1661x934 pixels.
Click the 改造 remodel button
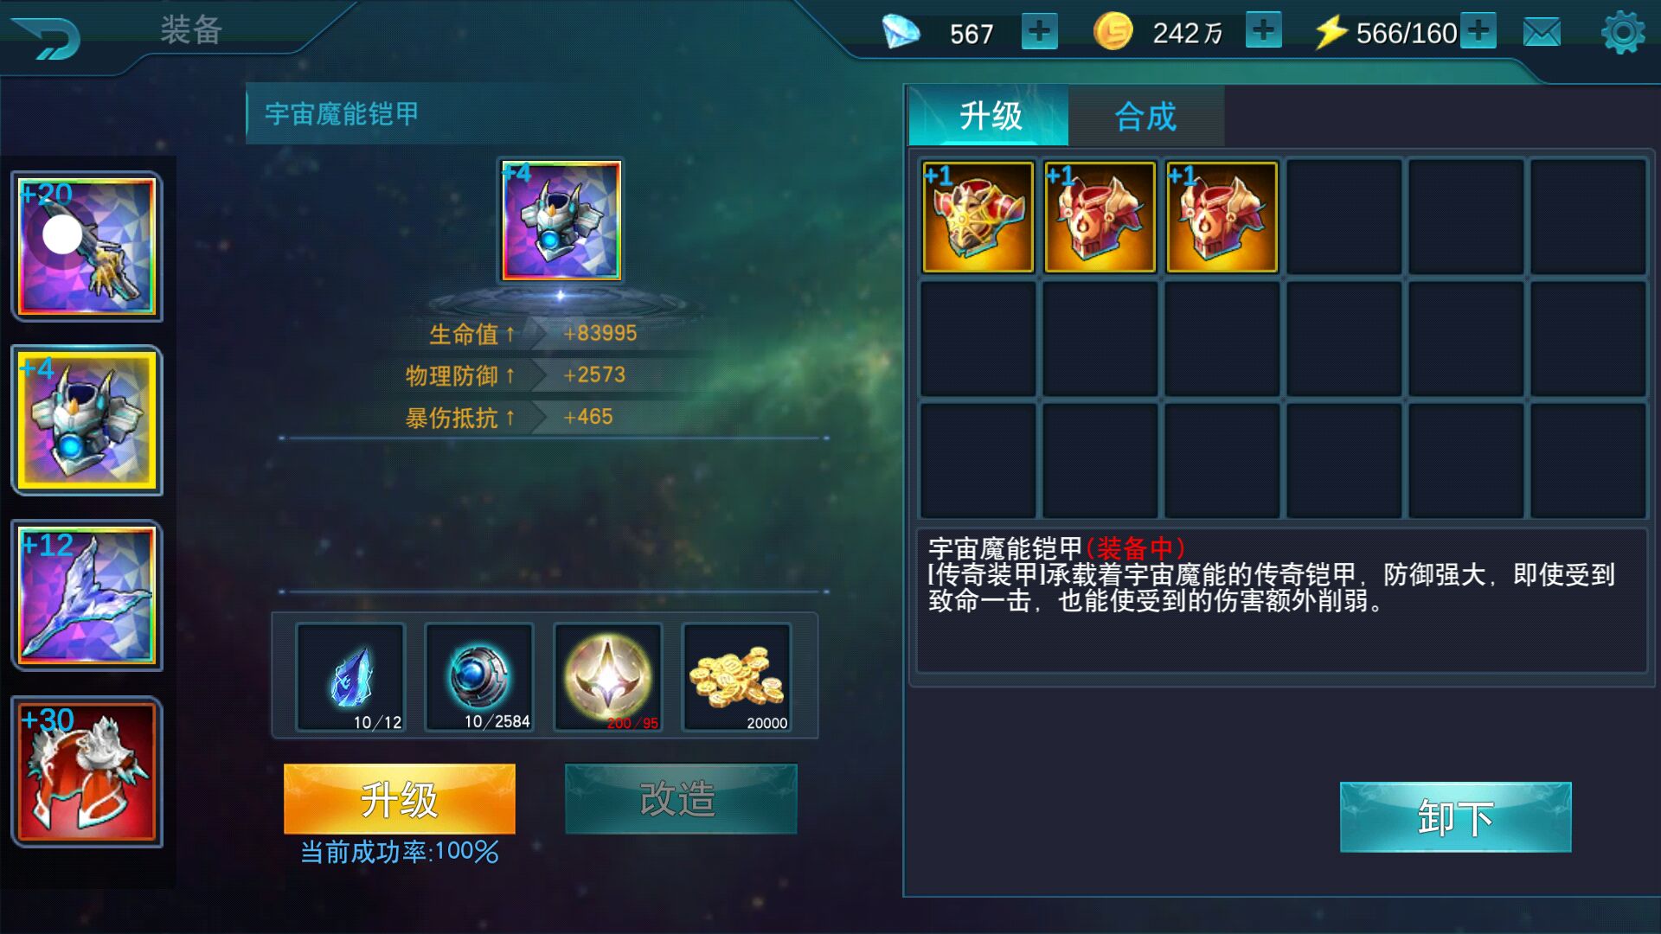pos(681,799)
